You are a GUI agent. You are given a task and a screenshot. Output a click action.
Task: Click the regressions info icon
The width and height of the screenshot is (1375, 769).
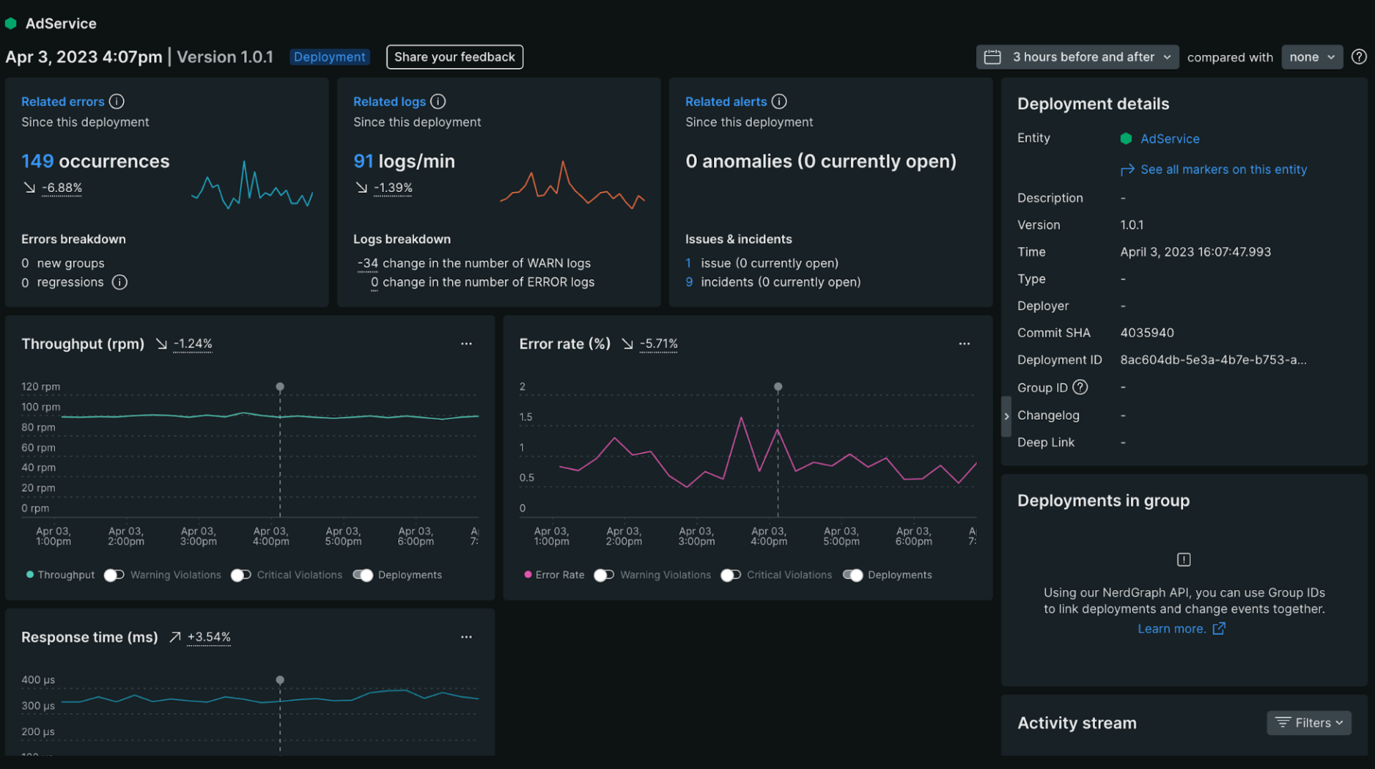pyautogui.click(x=120, y=282)
